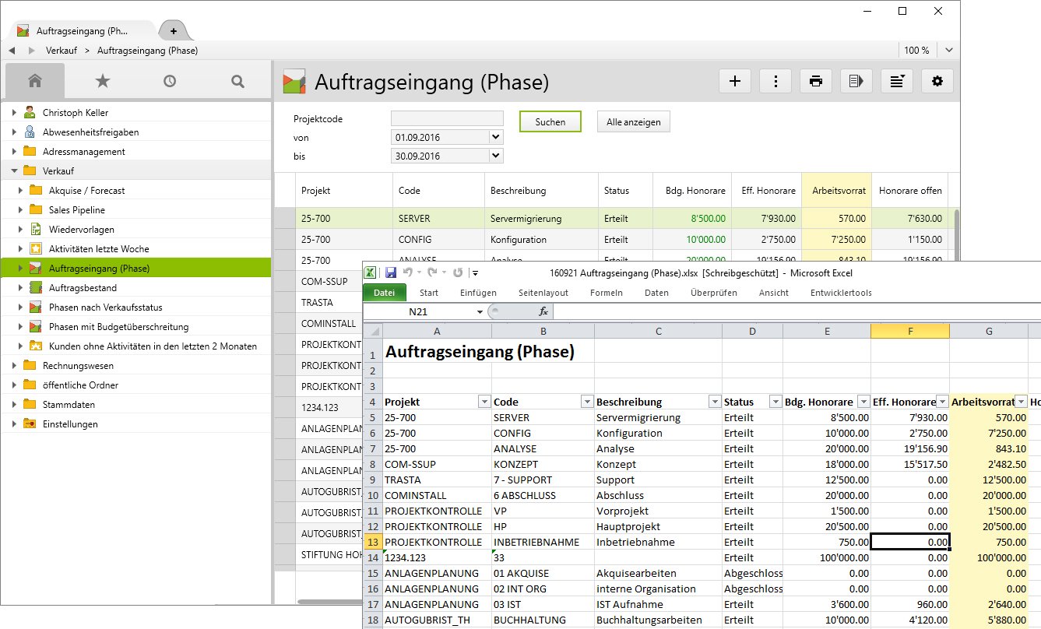The width and height of the screenshot is (1041, 629).
Task: Click the home icon in the sidebar
Action: (x=35, y=80)
